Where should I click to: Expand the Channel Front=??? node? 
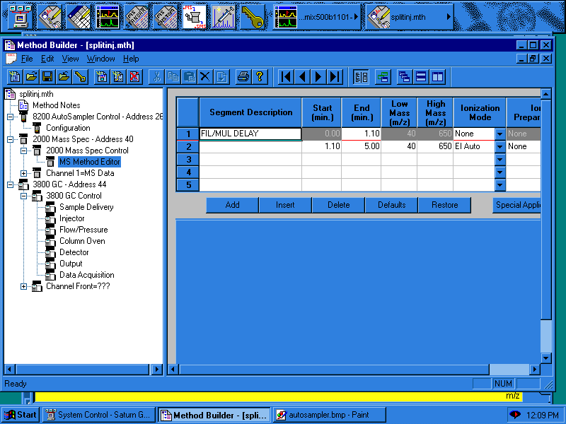tap(23, 287)
